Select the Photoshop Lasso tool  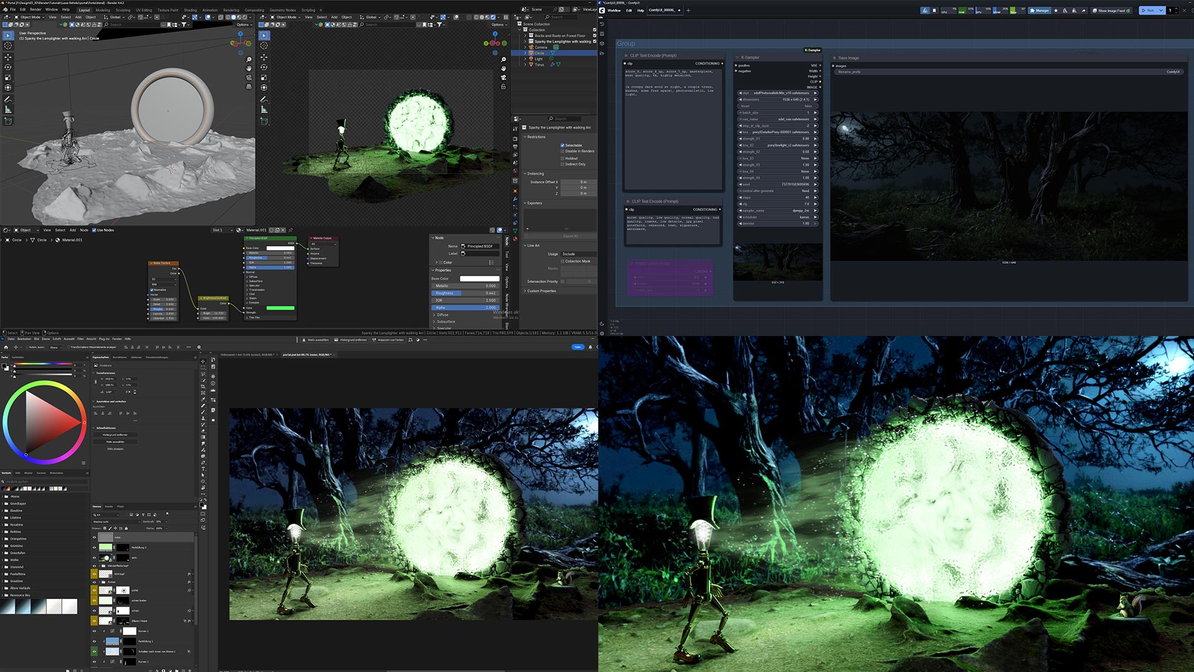[203, 374]
